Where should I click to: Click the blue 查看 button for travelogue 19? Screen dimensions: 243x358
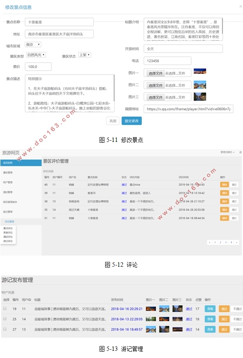click(210, 309)
